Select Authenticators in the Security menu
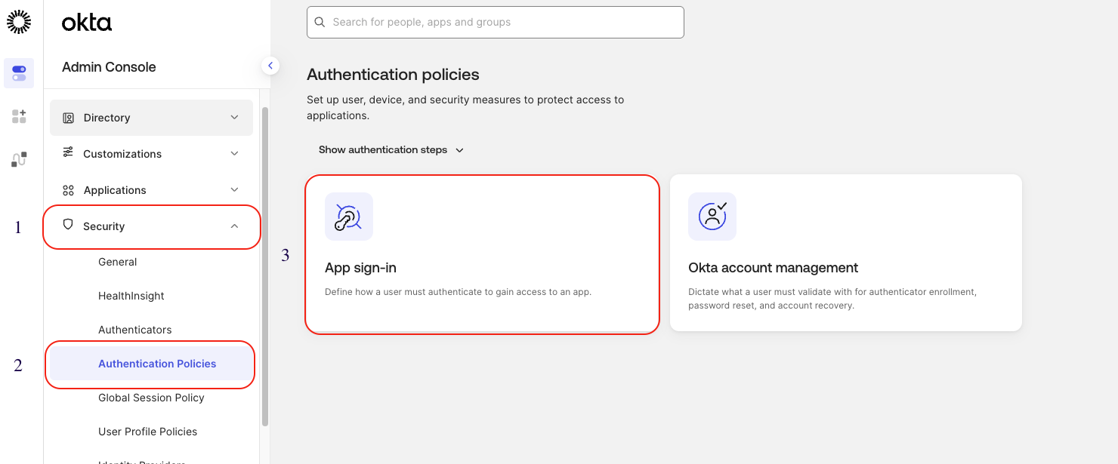Screen dimensions: 1118x464 (x=135, y=330)
